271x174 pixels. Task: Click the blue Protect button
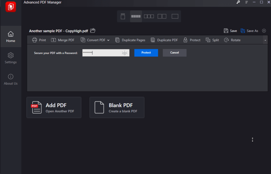(146, 53)
